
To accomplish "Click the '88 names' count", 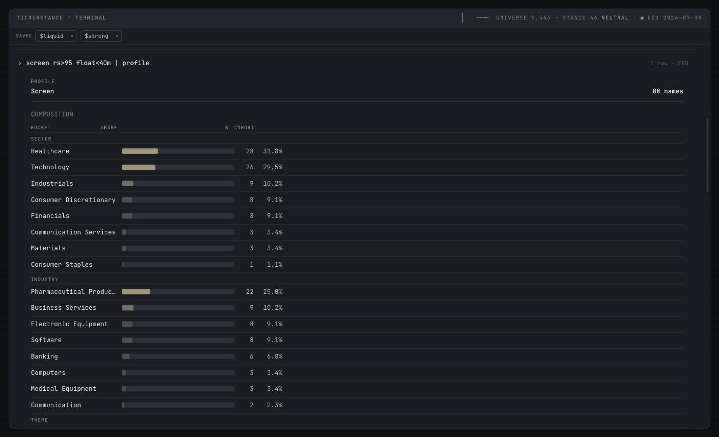I will [668, 91].
